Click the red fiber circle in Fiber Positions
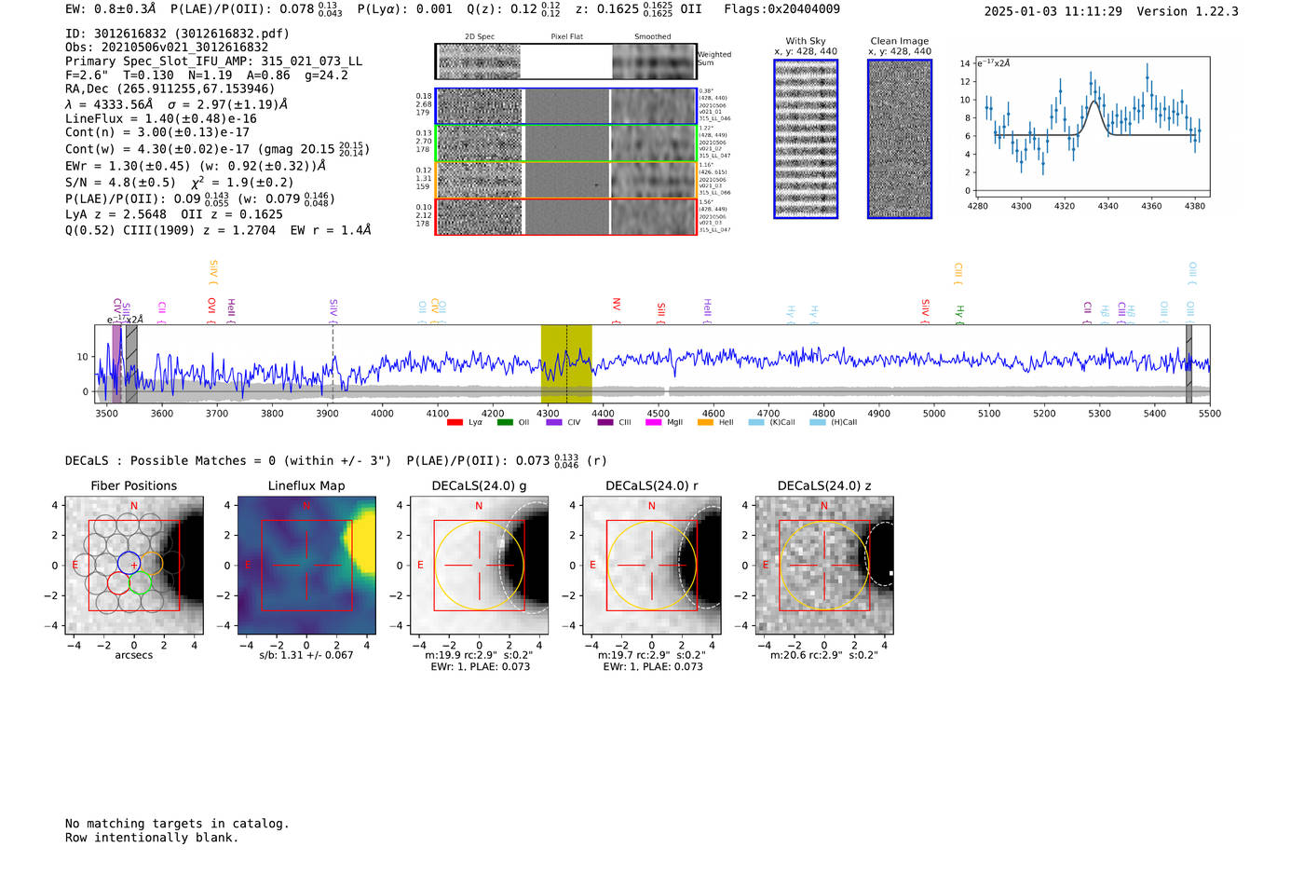Viewport: 1304px width, 888px height. click(x=118, y=583)
